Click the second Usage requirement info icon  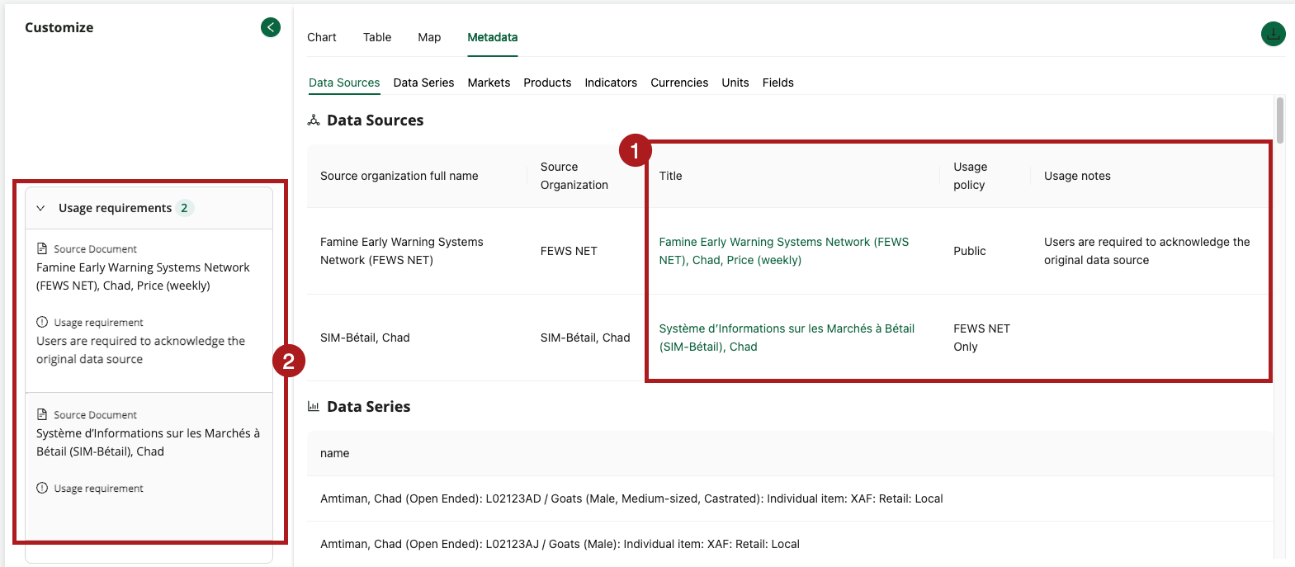click(x=42, y=488)
